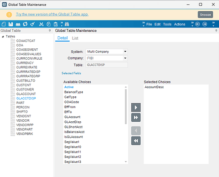This screenshot has height=177, width=219.
Task: Click the app icon in title bar
Action: tap(4, 4)
